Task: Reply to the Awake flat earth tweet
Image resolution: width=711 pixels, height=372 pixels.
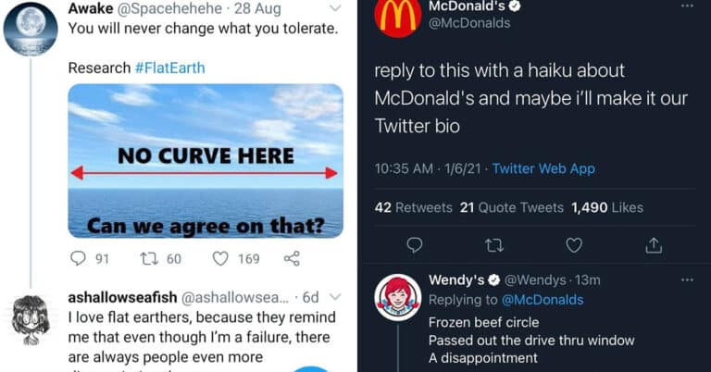Action: click(x=78, y=259)
